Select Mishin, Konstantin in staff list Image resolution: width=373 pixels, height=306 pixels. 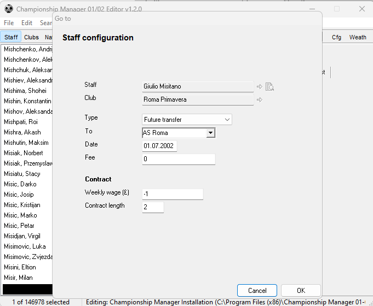pyautogui.click(x=27, y=101)
